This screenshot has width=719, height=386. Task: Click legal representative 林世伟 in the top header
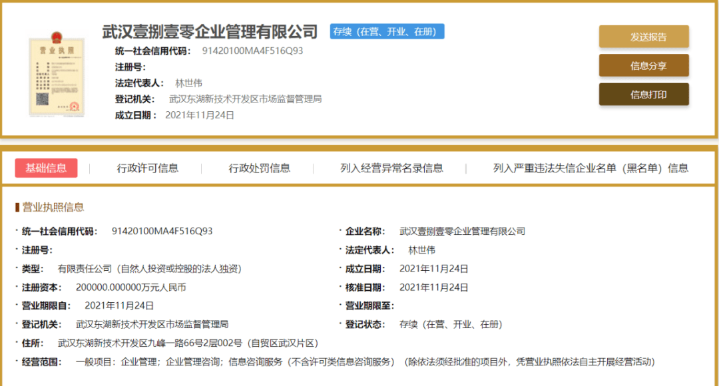tap(188, 83)
